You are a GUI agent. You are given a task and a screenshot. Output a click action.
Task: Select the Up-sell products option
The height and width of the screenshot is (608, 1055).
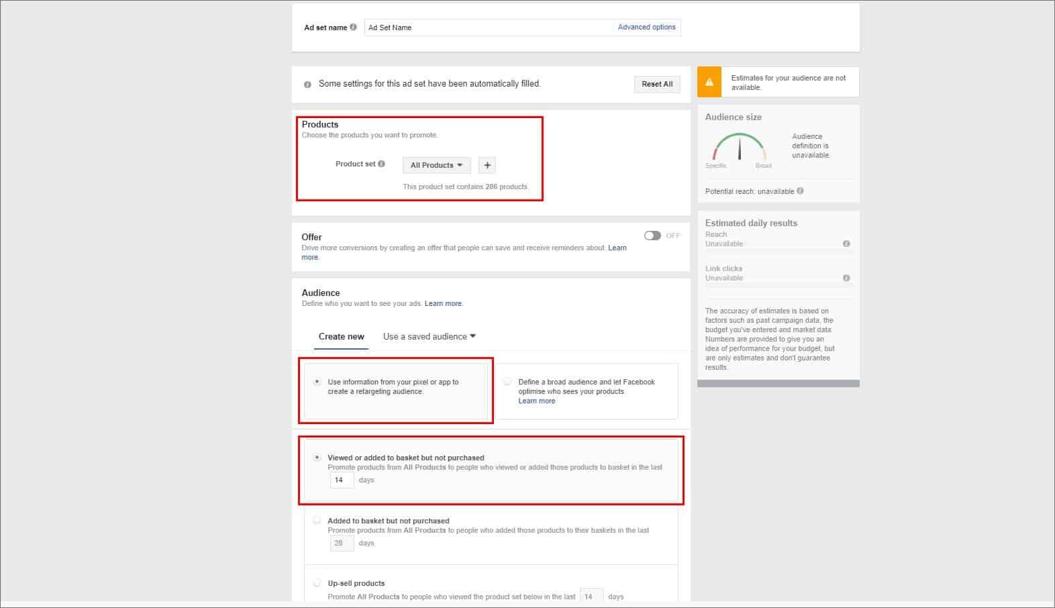point(317,583)
